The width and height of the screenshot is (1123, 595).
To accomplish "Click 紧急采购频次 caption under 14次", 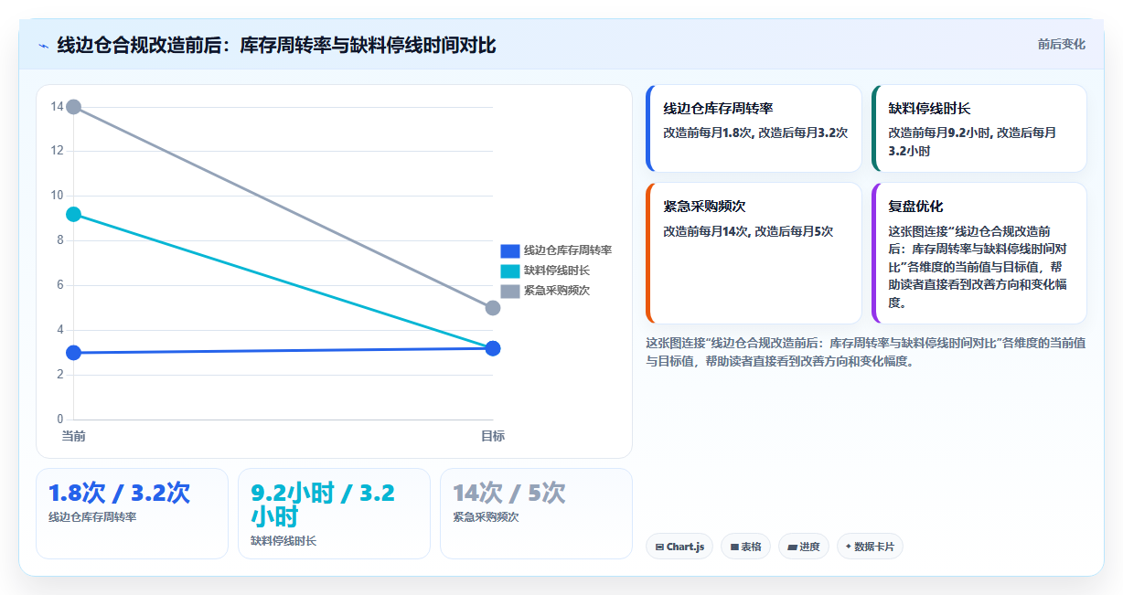I will coord(486,517).
